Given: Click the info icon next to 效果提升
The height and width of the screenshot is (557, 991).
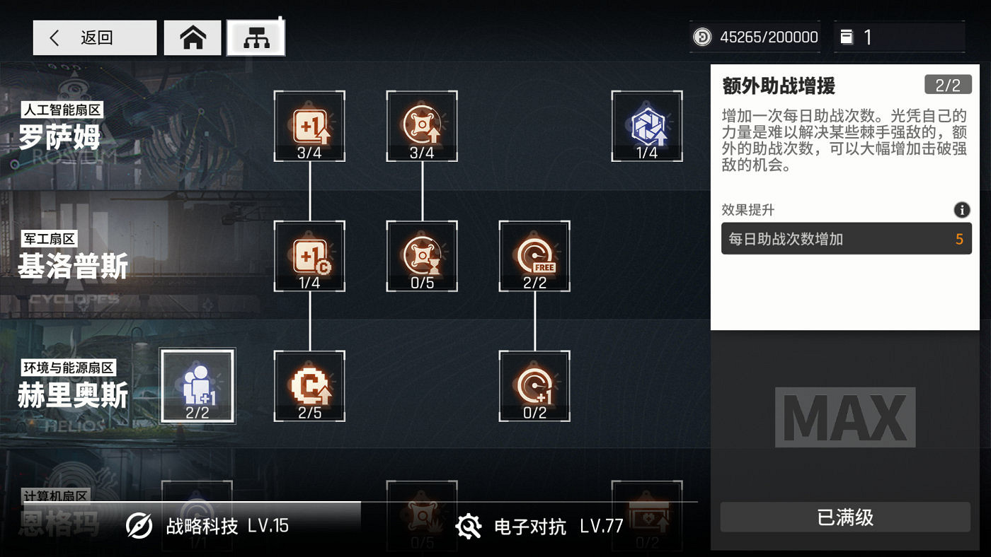Looking at the screenshot, I should click(961, 210).
